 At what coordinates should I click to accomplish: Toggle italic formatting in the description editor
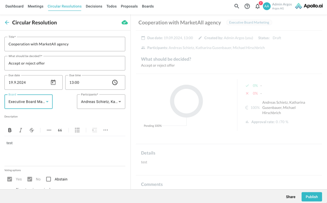coord(20,130)
